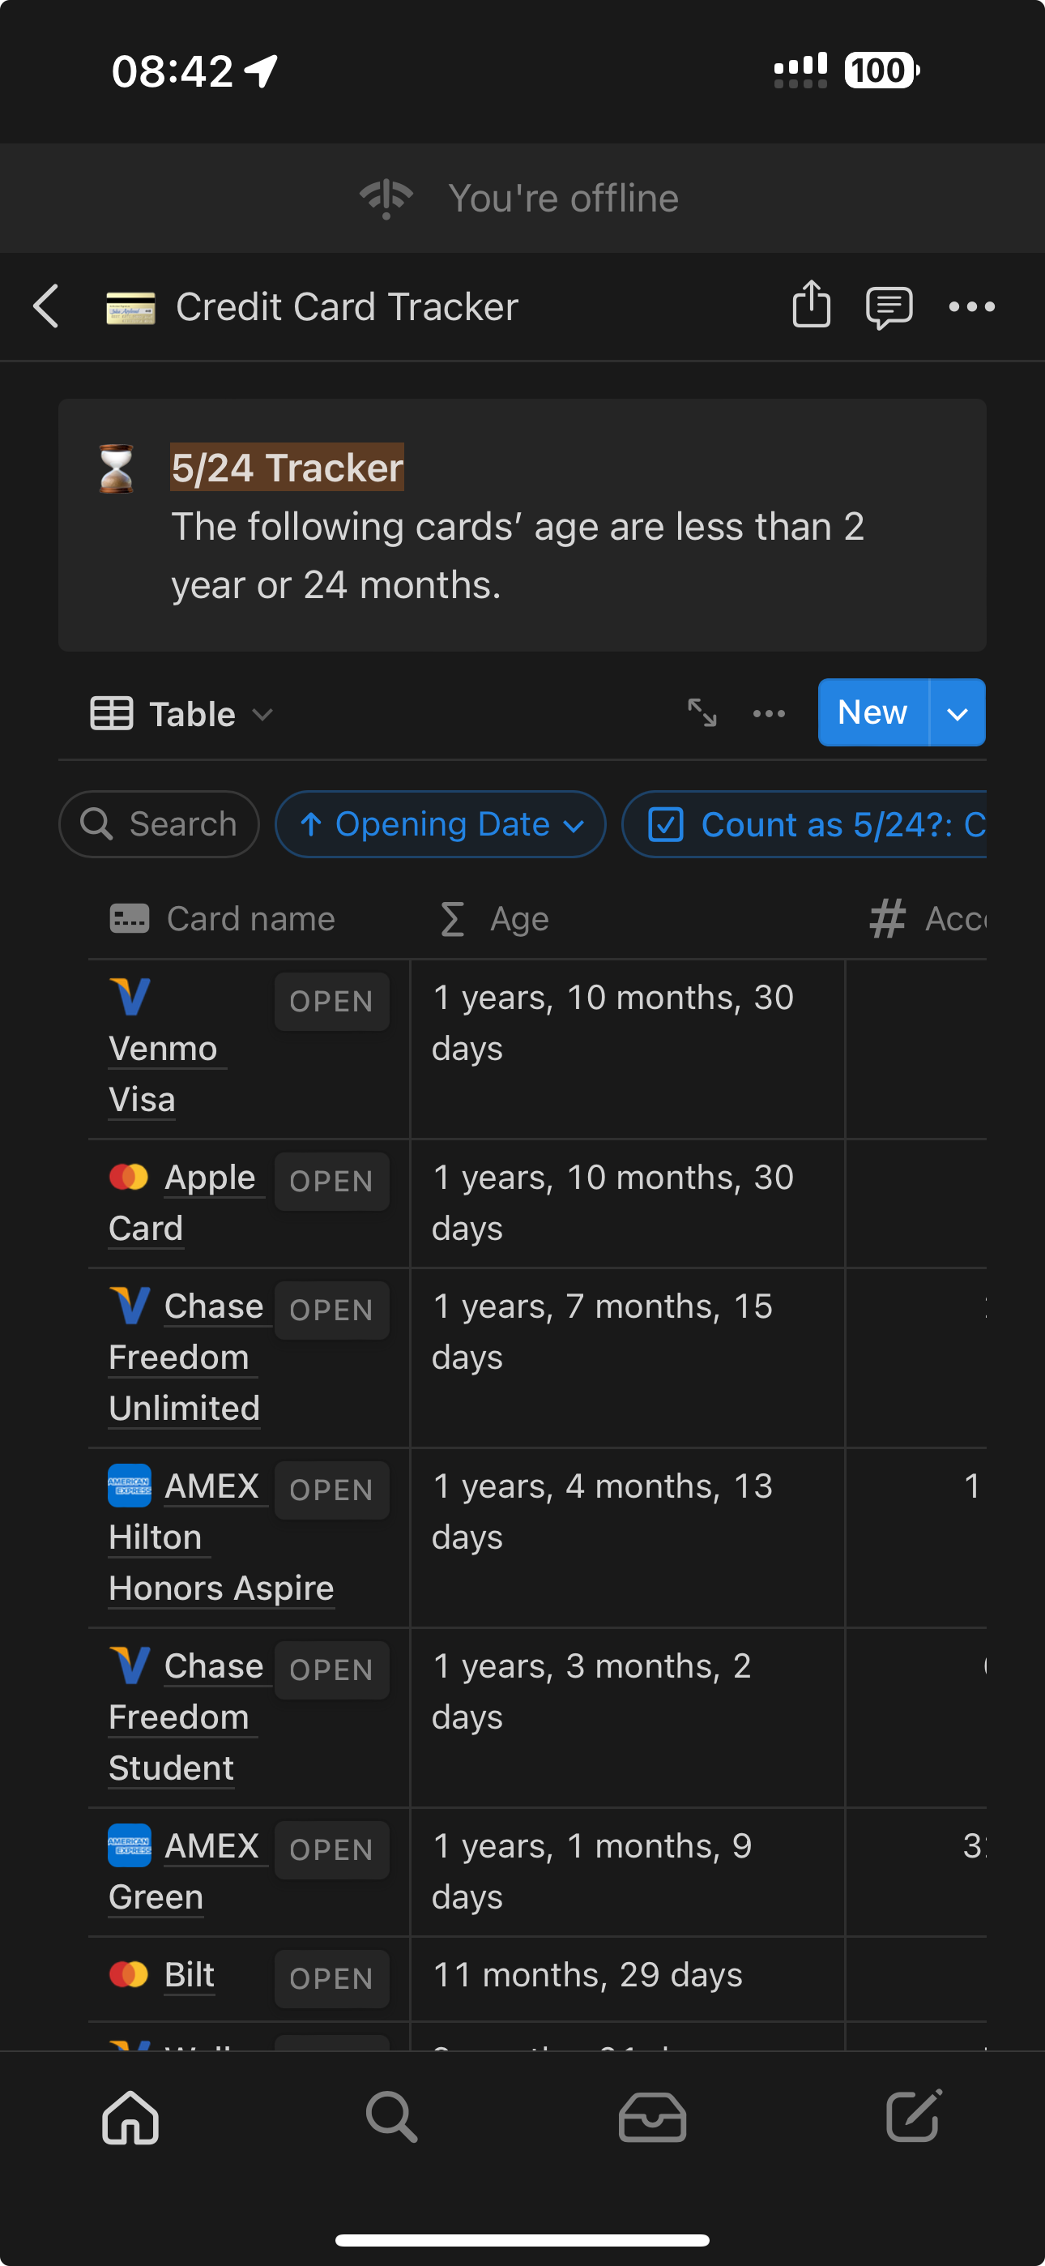
Task: Tap the Apple Card Mastercard logo
Action: [x=130, y=1177]
